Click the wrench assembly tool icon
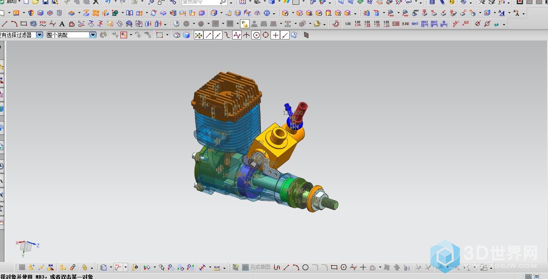548x279 pixels. (x=317, y=24)
